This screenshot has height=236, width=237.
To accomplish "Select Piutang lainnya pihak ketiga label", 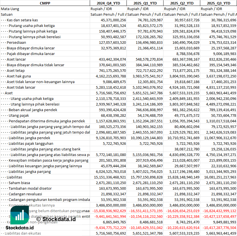I will [33, 31].
